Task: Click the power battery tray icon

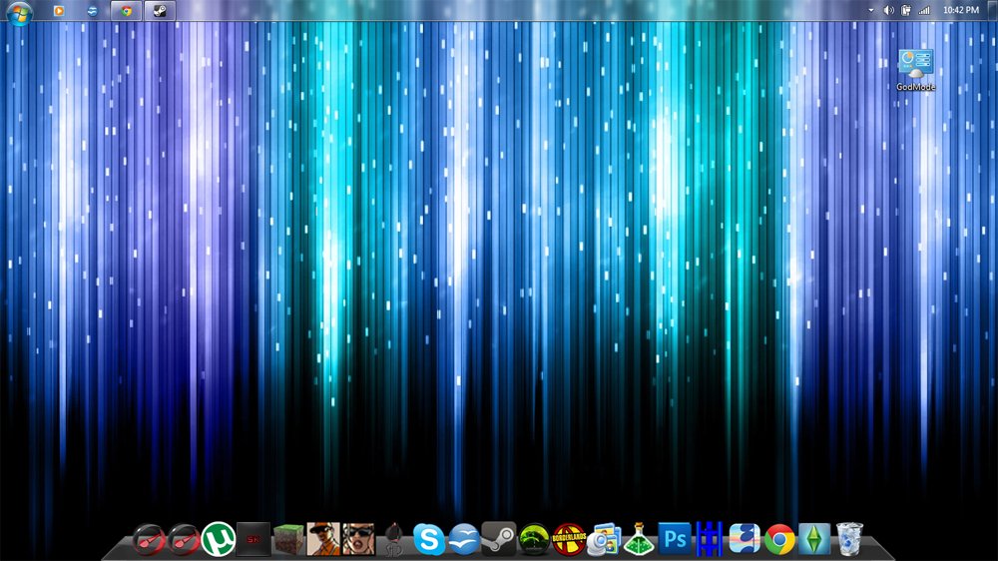Action: click(x=906, y=10)
